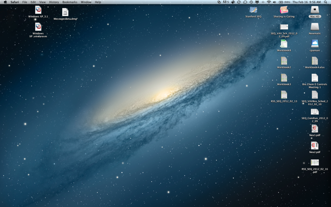Select the SEQ_VAVBox_Sched_2012_02_10 file icon

(x=315, y=94)
